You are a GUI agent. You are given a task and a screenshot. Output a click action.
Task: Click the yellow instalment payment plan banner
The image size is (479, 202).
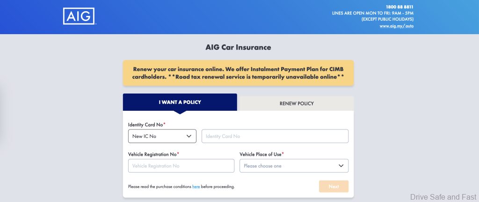point(238,72)
